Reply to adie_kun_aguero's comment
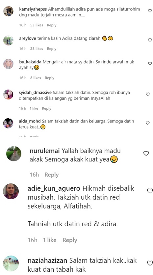 tap(70, 240)
